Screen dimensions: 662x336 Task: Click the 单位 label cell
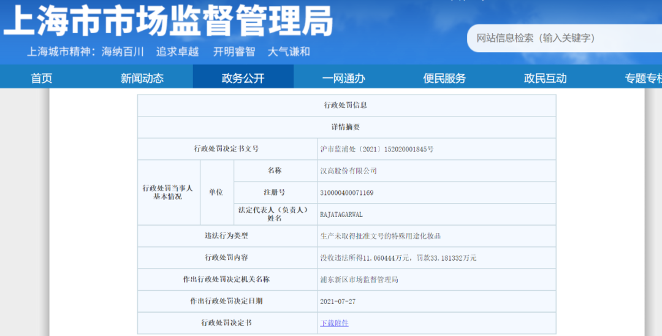point(216,192)
